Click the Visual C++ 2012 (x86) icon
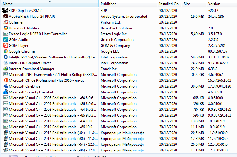This screenshot has width=237, height=157. (x=6, y=139)
